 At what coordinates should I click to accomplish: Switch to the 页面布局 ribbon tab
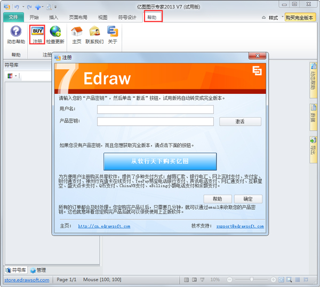(x=78, y=18)
